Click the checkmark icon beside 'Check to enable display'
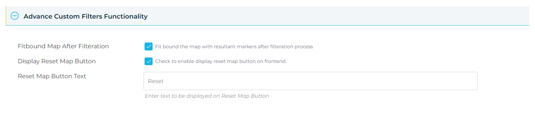 (x=149, y=61)
